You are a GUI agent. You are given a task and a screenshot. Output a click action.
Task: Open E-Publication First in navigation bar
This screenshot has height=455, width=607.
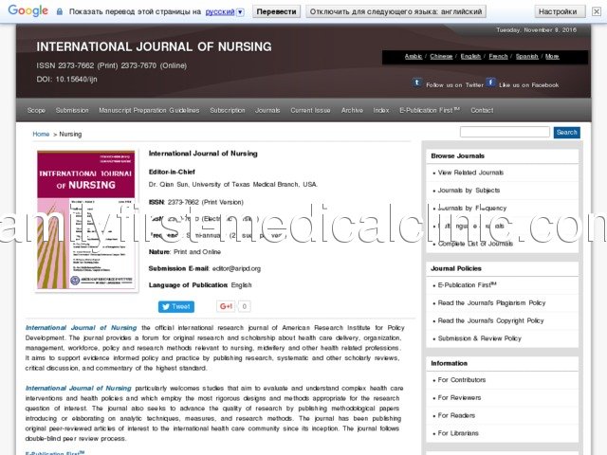point(430,110)
